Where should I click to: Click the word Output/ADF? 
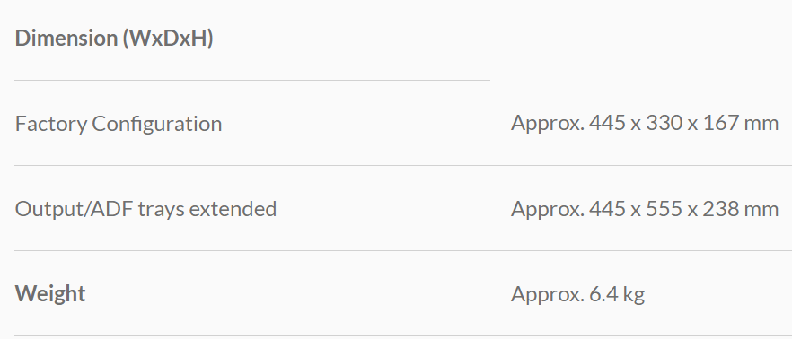[x=75, y=209]
